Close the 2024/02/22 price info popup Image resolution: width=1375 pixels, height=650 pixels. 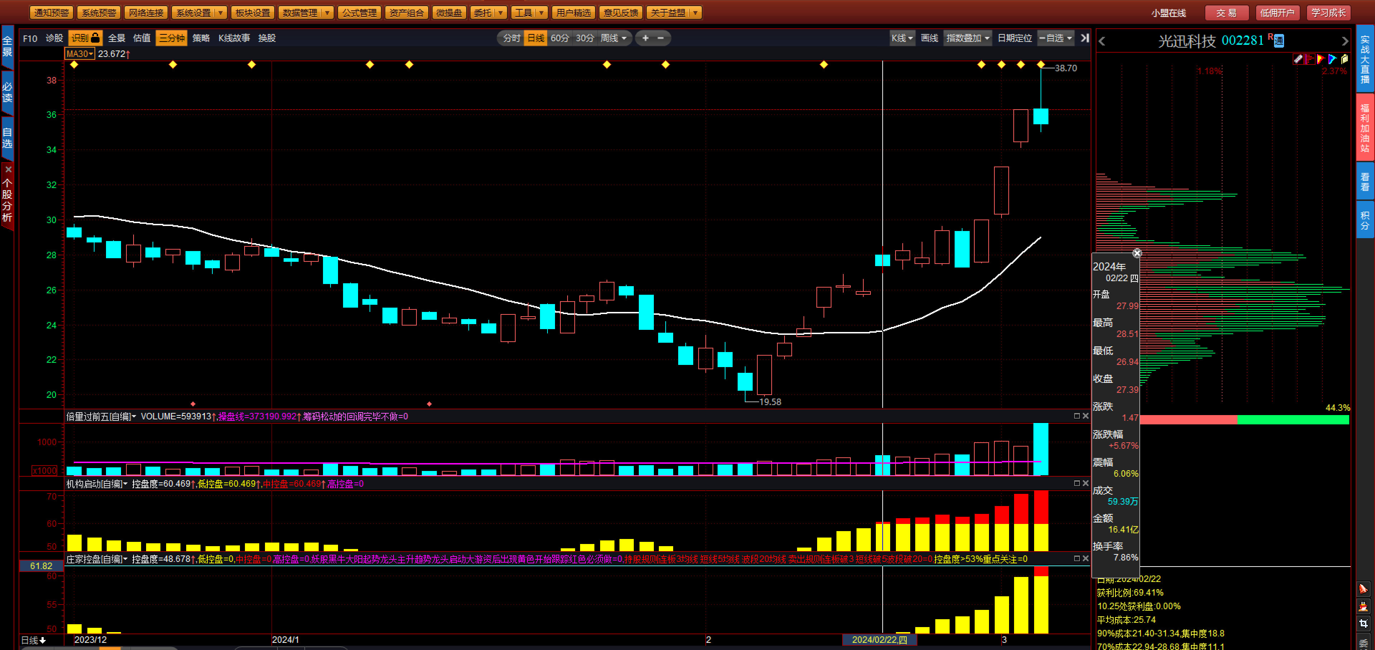[1137, 253]
